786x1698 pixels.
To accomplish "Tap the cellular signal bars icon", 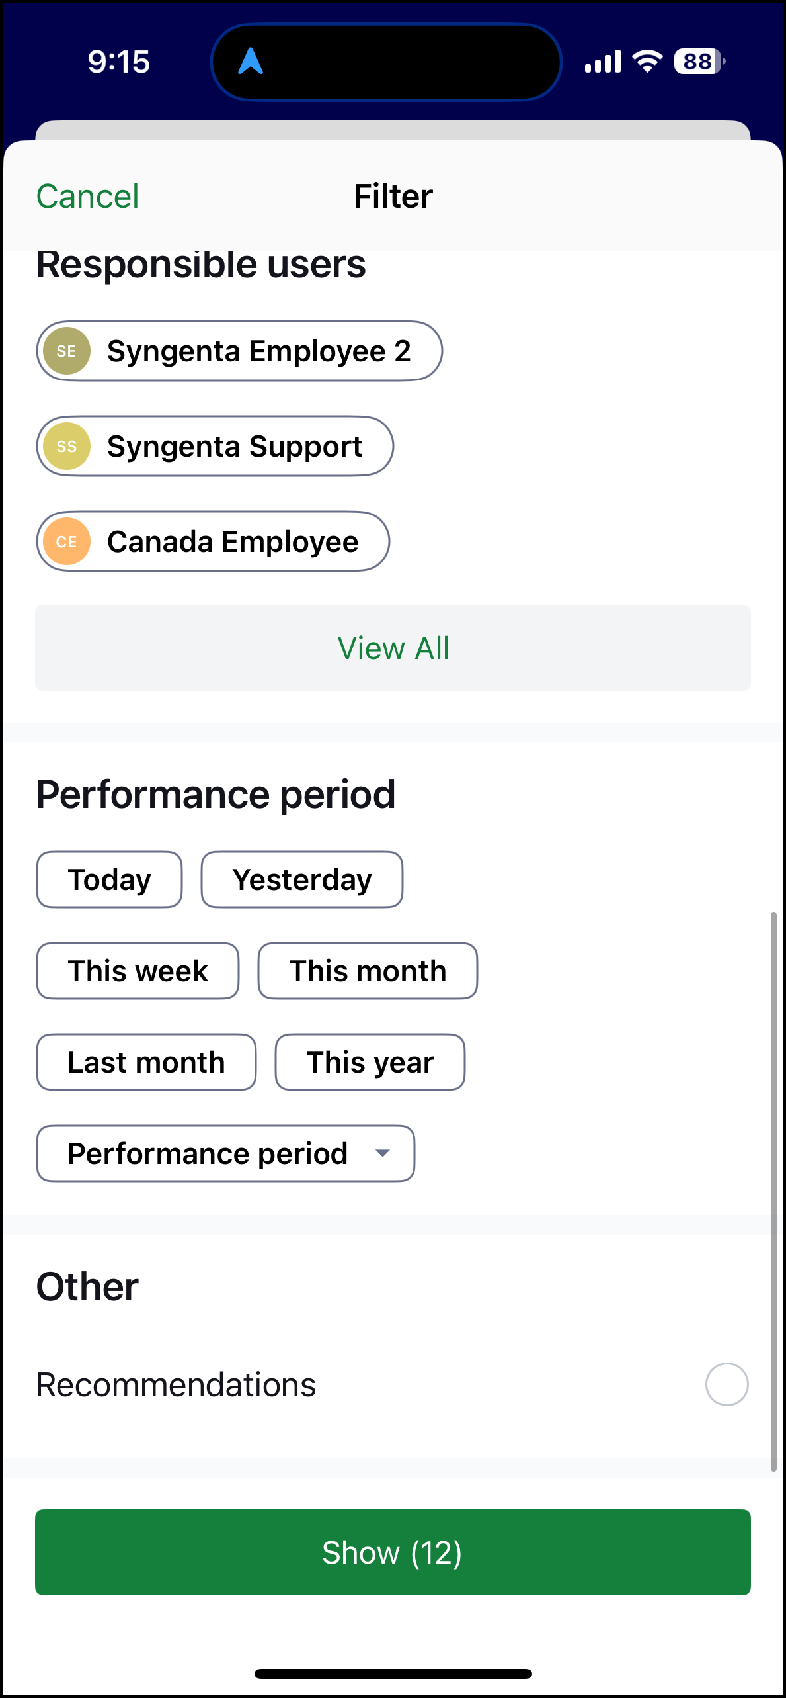I will click(x=602, y=62).
